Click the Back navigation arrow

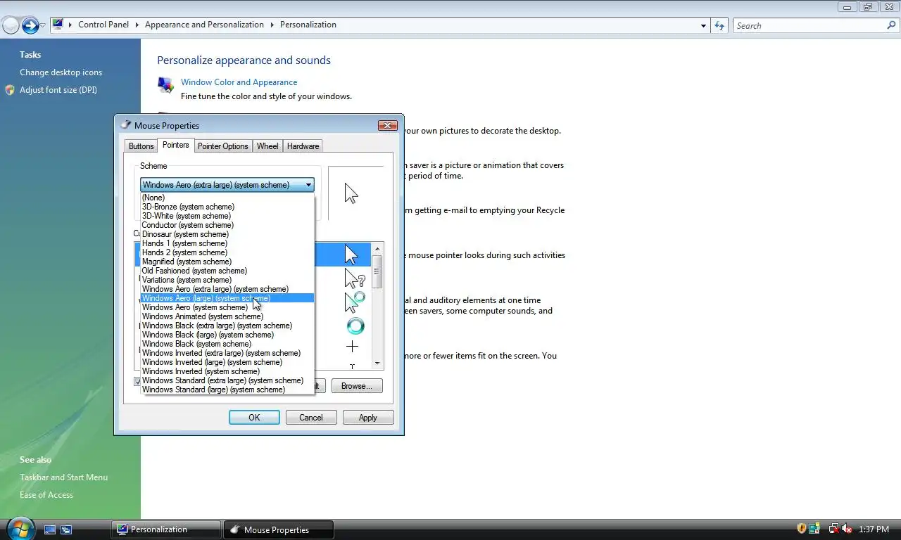click(11, 26)
